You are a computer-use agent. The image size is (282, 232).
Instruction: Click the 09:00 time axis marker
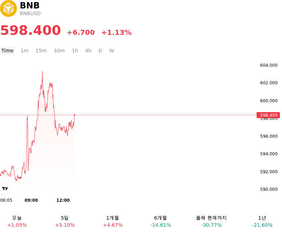[x=31, y=200]
